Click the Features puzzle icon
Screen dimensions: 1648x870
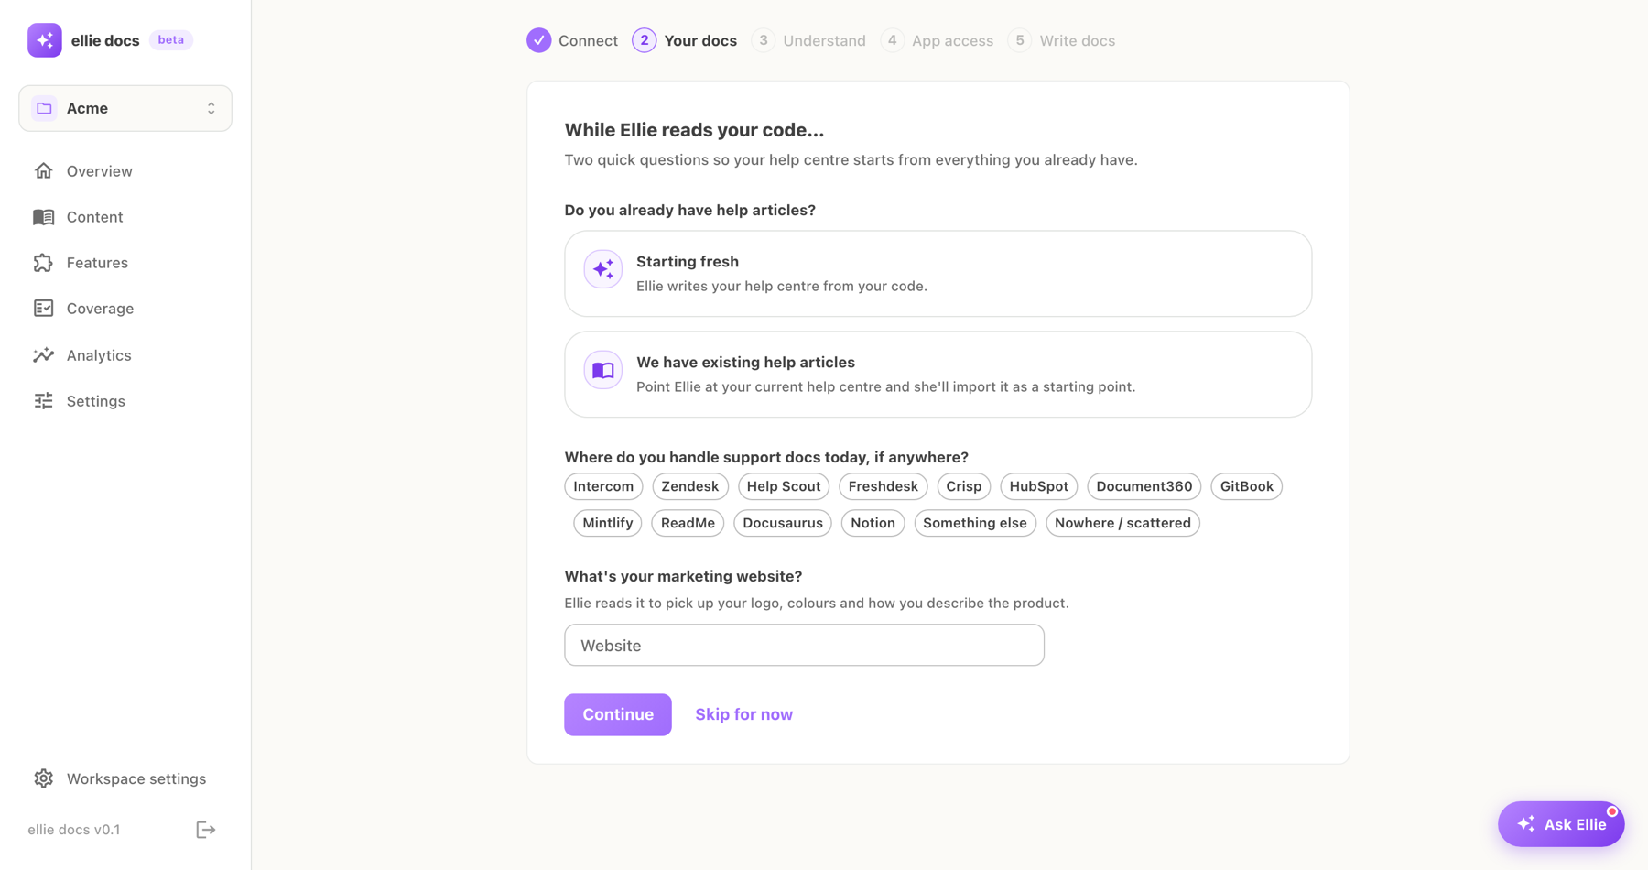tap(43, 263)
